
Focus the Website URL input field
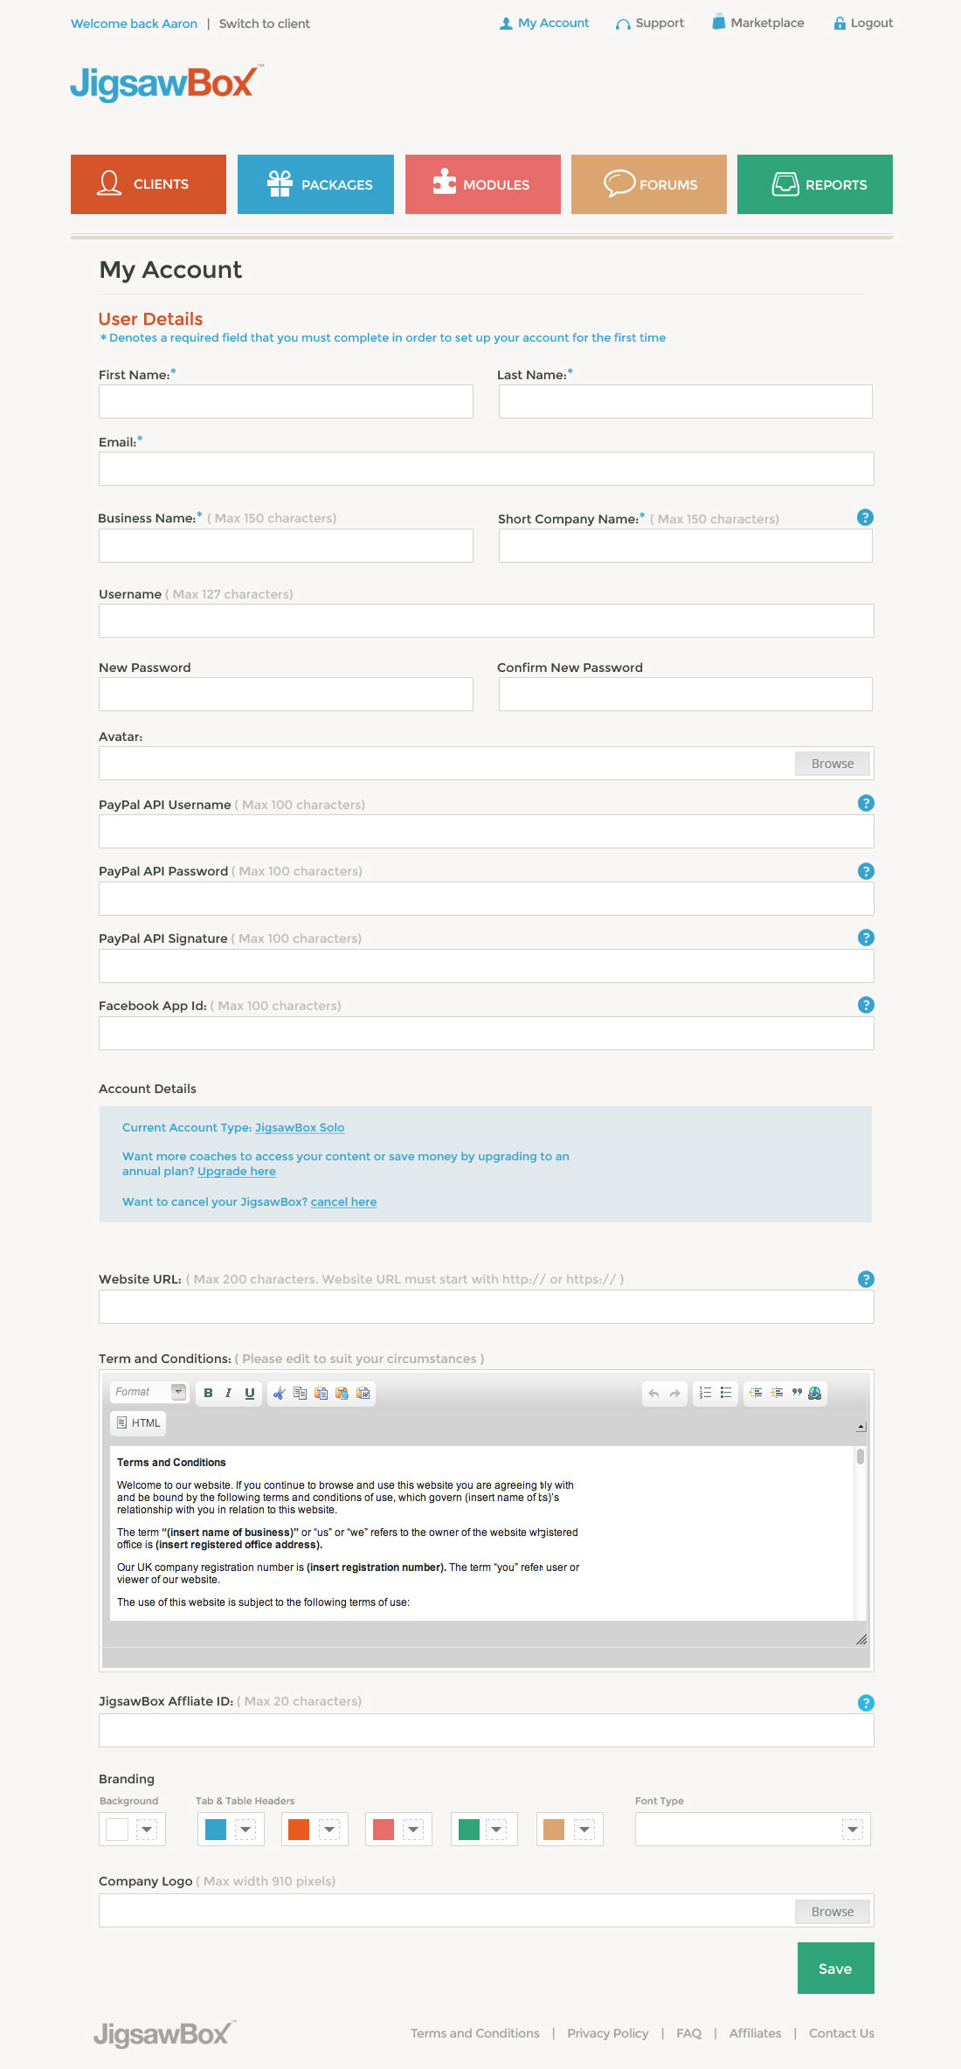tap(487, 1307)
